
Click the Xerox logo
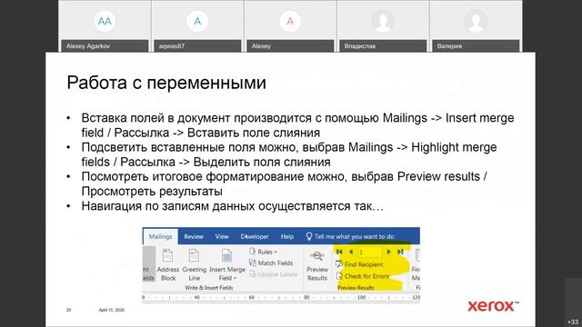493,306
